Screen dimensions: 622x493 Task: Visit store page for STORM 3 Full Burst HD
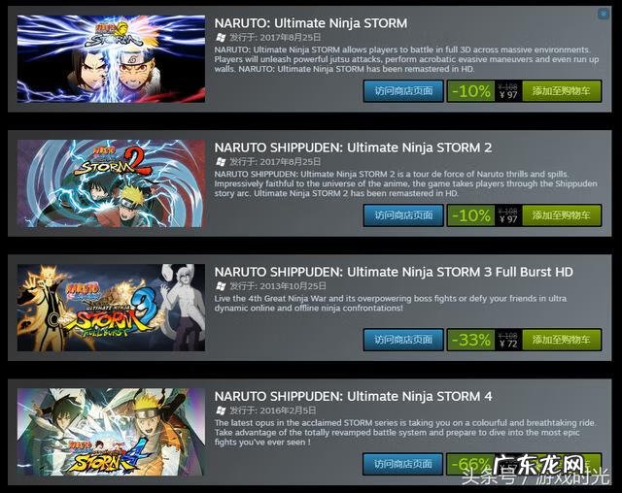click(403, 340)
